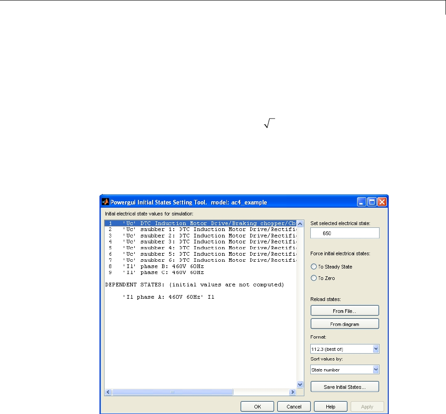Select state 1 'Uc' Braking chopper row

(x=200, y=223)
